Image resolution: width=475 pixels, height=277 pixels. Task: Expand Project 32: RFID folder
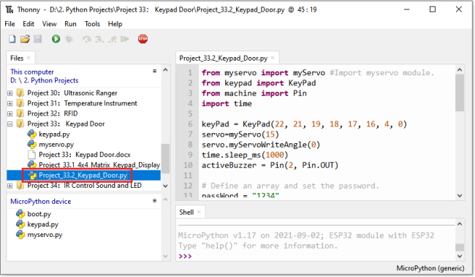click(10, 113)
